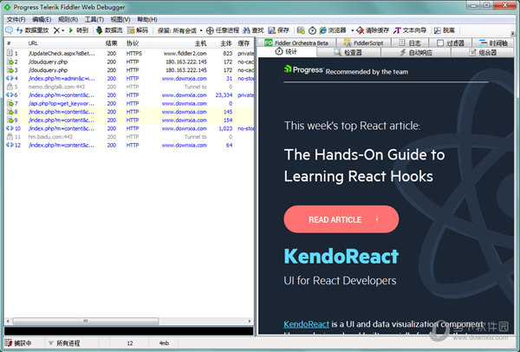The image size is (520, 352).
Task: Open the View (视图) menu
Action: pyautogui.click(x=120, y=19)
